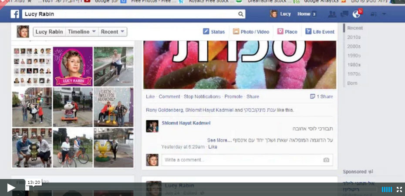Select the Life Event composer tab
The image size is (405, 196).
pos(320,32)
